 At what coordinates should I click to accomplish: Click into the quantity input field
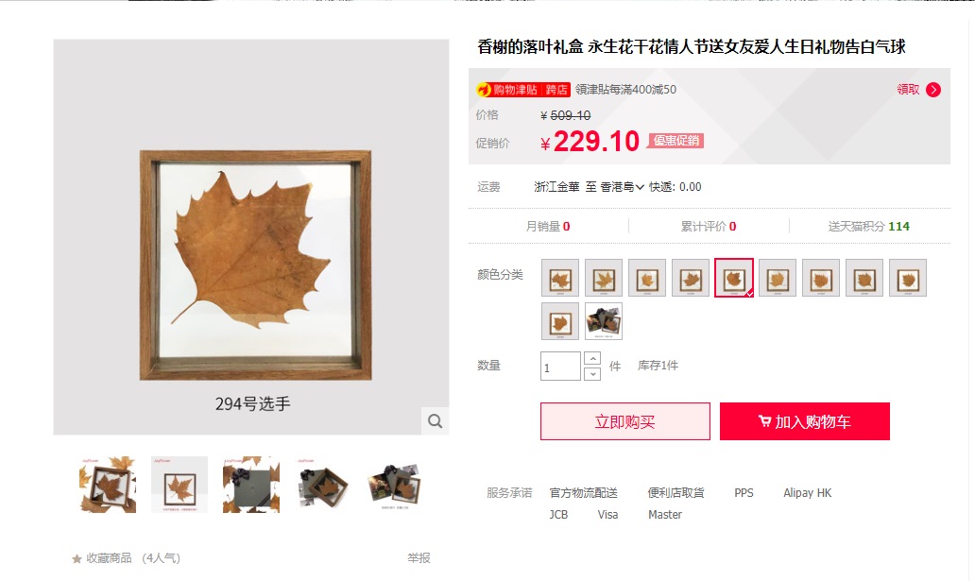[x=560, y=366]
